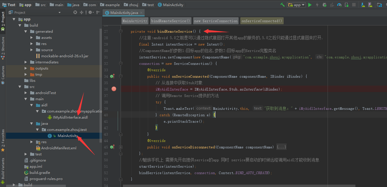This screenshot has height=187, width=387.
Task: Click scroll-from-source target icon in Project panel
Action: pos(75,12)
